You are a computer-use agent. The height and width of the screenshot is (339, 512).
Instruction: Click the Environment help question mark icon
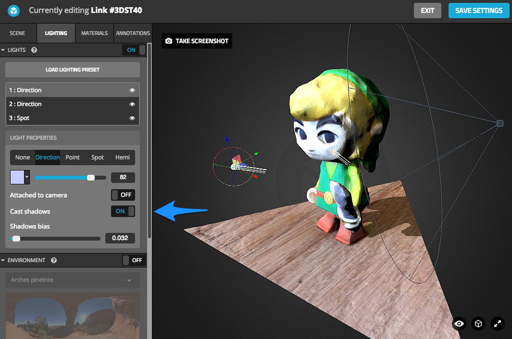click(53, 260)
